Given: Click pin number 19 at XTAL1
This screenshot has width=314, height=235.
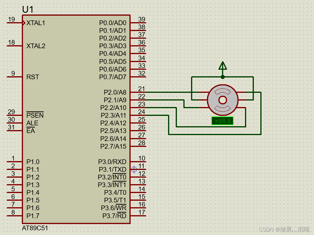Looking at the screenshot, I should [x=11, y=19].
